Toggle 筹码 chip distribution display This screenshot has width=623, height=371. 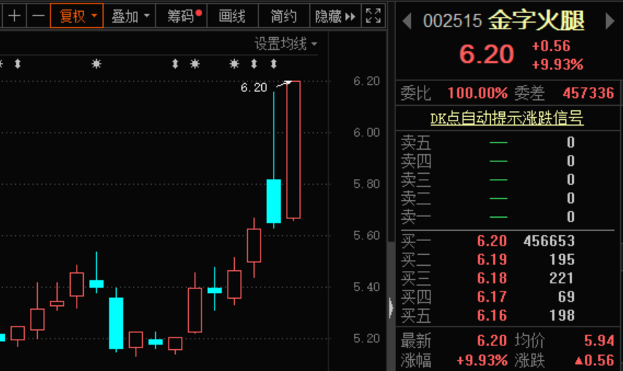click(182, 16)
